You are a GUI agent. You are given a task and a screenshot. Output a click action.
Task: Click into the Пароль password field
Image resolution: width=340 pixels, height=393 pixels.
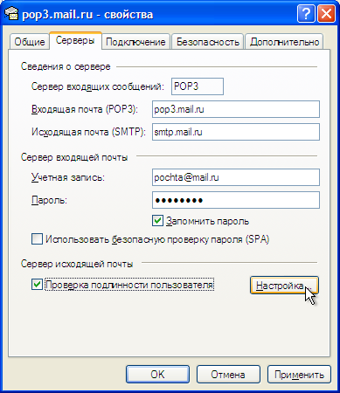tap(236, 200)
